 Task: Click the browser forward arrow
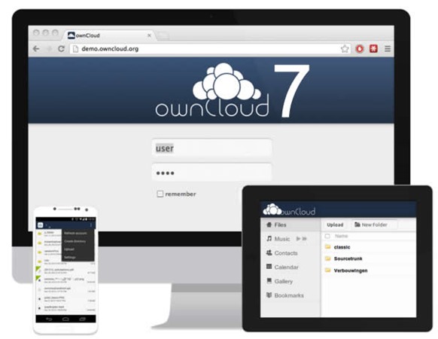(x=49, y=49)
